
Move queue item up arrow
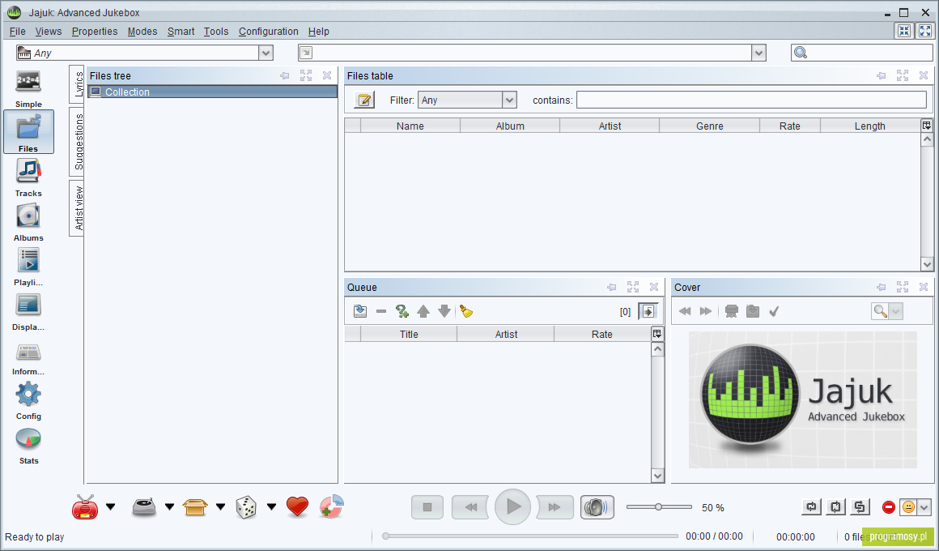[x=423, y=311]
